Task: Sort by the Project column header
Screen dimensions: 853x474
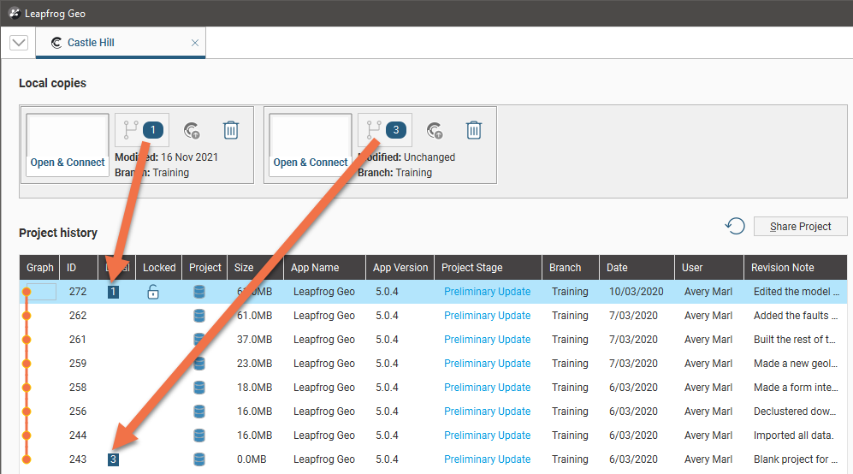Action: click(204, 267)
